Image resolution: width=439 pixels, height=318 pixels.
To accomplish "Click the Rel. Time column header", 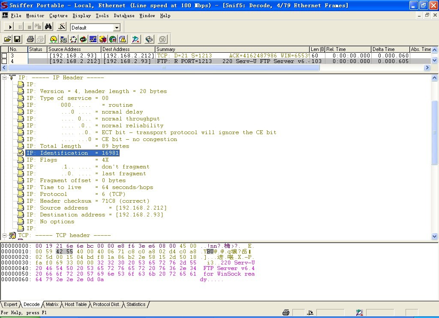I will pos(348,49).
